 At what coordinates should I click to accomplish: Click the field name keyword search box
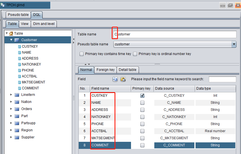222,79
